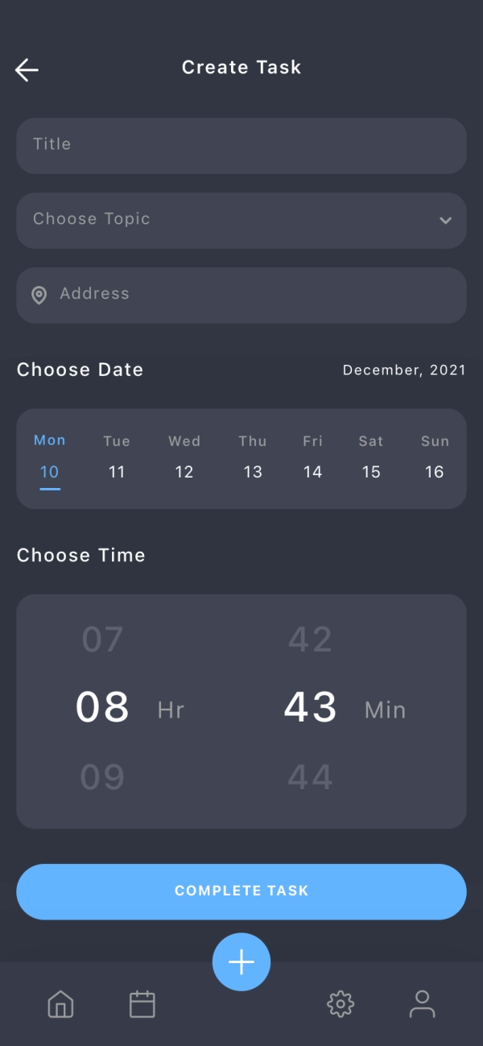The height and width of the screenshot is (1046, 483).
Task: Select the profile person icon
Action: click(x=422, y=1004)
